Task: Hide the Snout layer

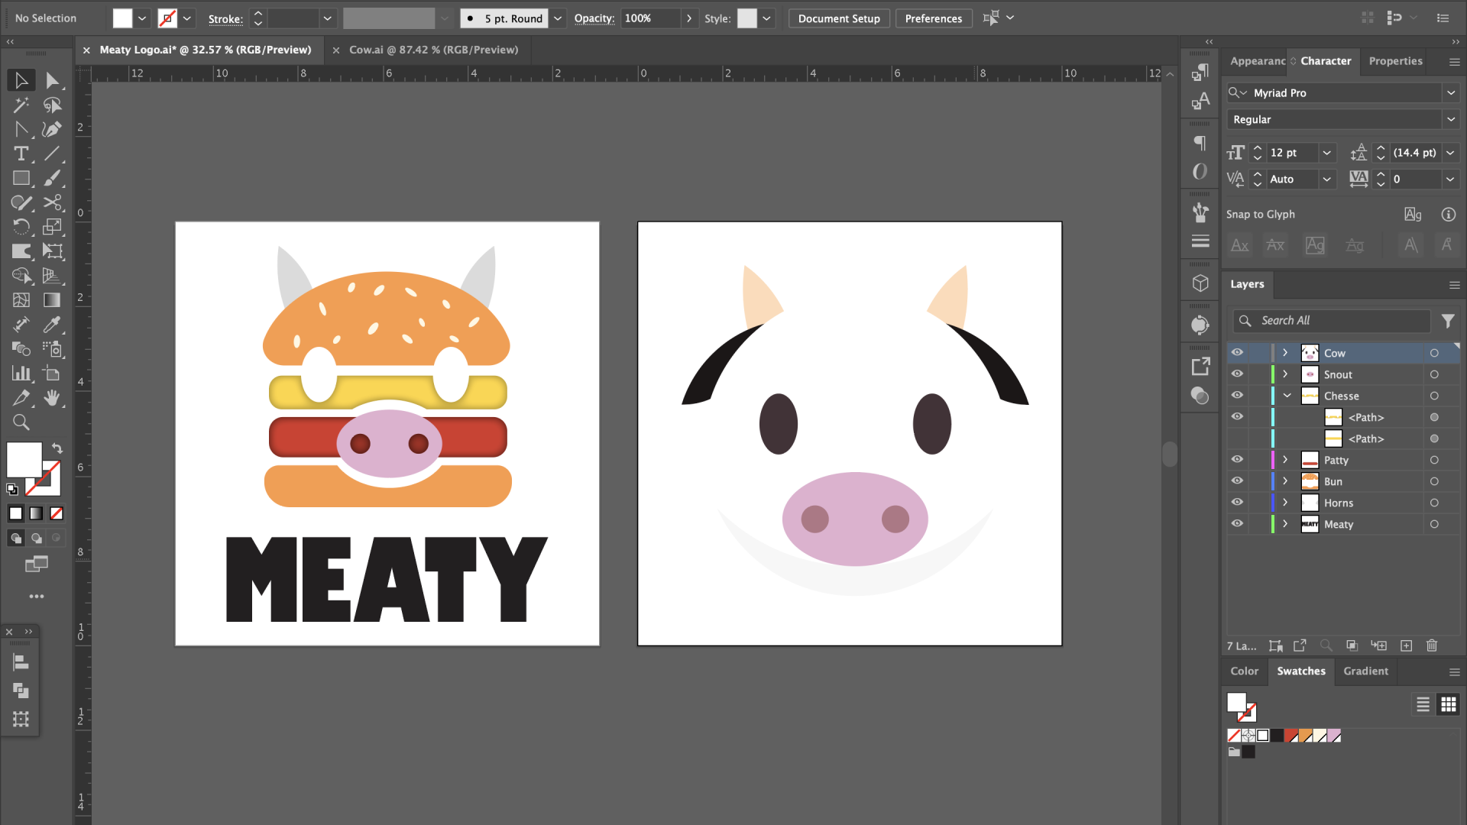Action: [x=1237, y=374]
